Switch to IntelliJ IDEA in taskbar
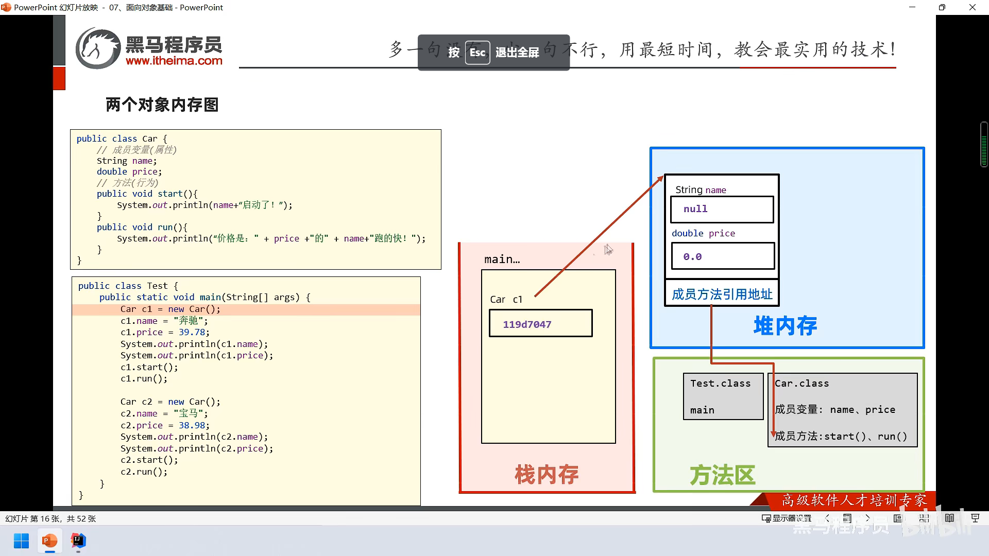989x556 pixels. tap(78, 541)
